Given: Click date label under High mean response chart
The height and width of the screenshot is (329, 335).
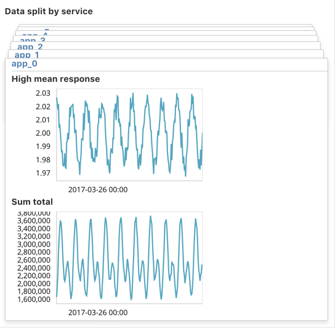Looking at the screenshot, I should 98,189.
